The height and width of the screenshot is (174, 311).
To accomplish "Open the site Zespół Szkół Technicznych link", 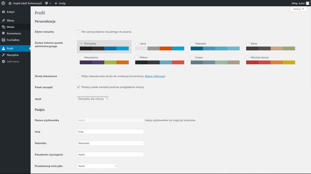I will click(x=27, y=3).
